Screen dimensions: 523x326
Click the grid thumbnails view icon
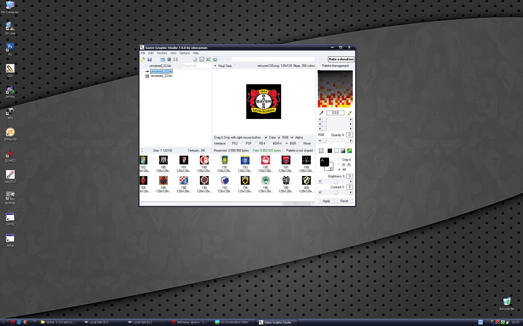163,59
